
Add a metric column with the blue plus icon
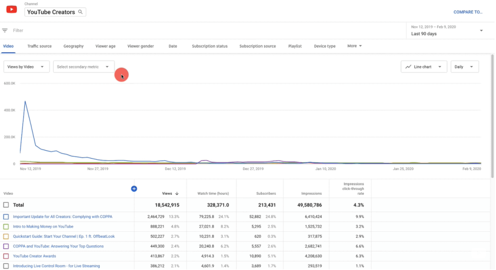134,189
